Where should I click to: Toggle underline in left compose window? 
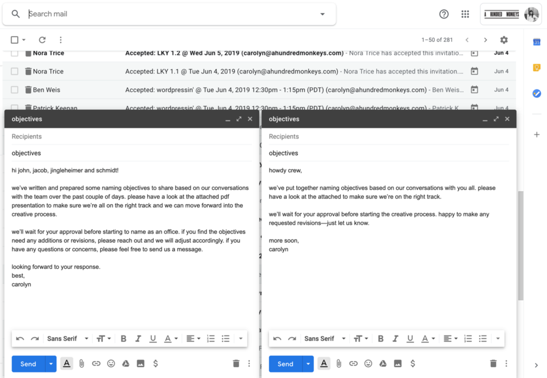(x=153, y=339)
